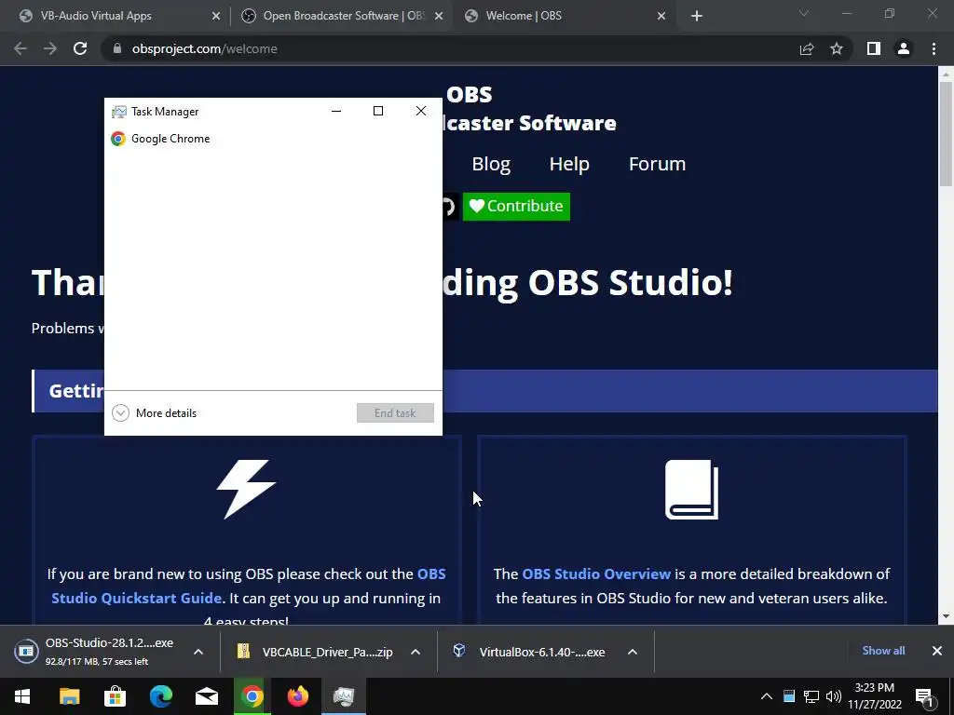Open Chrome side panel icon
954x715 pixels.
coord(874,48)
